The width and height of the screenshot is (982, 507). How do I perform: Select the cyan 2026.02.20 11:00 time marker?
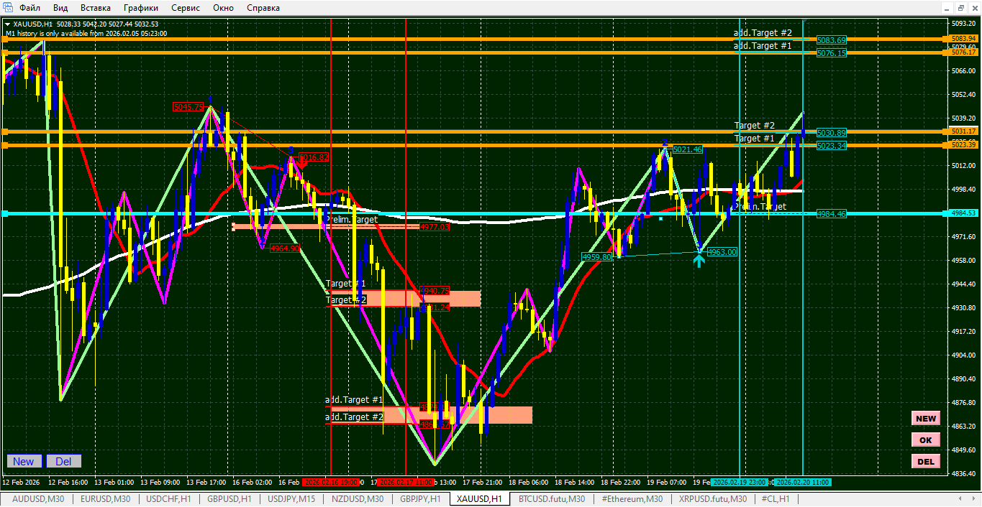(x=803, y=482)
